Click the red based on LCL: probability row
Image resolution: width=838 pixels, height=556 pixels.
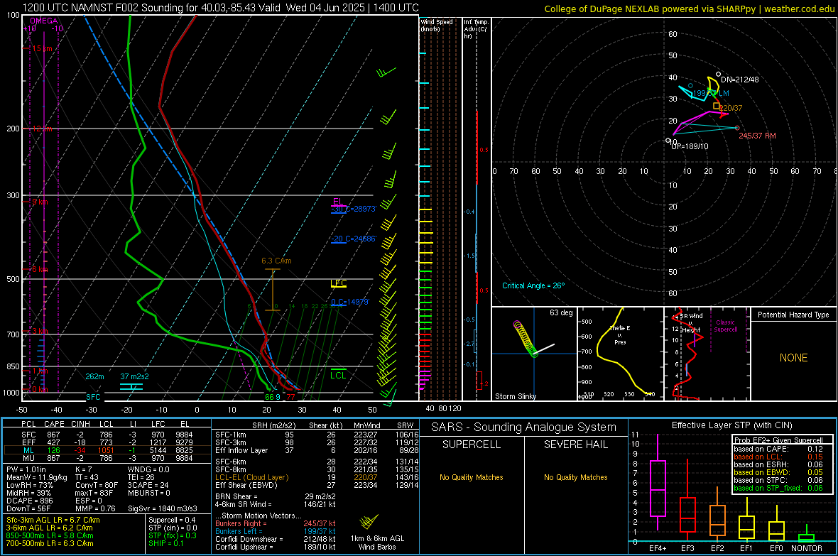click(x=778, y=457)
